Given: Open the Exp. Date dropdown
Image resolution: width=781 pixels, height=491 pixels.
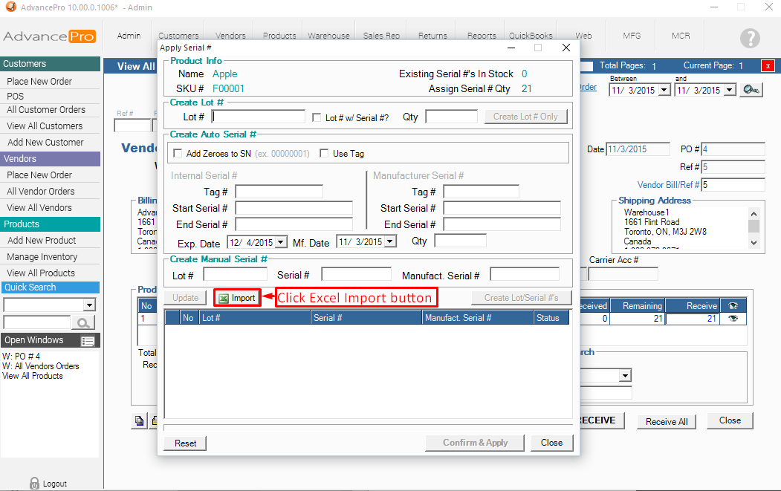Looking at the screenshot, I should (280, 242).
